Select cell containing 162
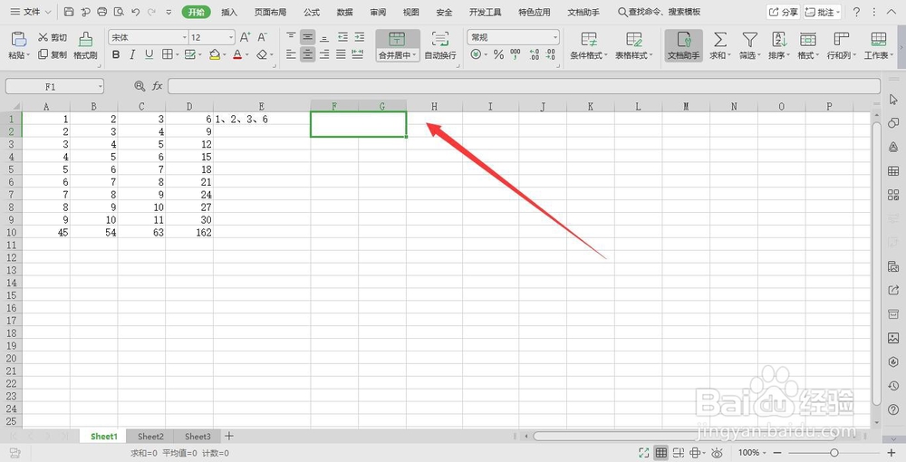Viewport: 906px width, 462px height. coord(189,232)
